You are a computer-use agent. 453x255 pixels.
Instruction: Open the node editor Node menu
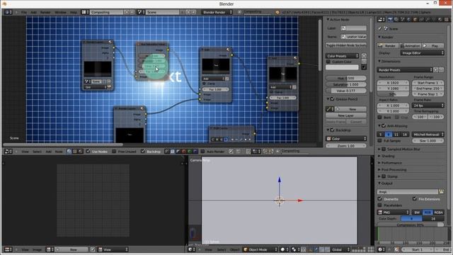pyautogui.click(x=59, y=151)
